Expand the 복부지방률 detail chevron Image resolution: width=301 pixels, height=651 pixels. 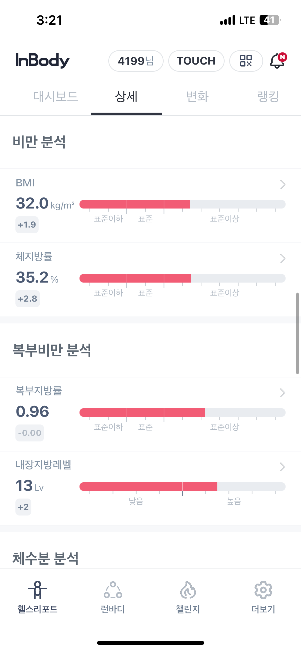tap(282, 393)
